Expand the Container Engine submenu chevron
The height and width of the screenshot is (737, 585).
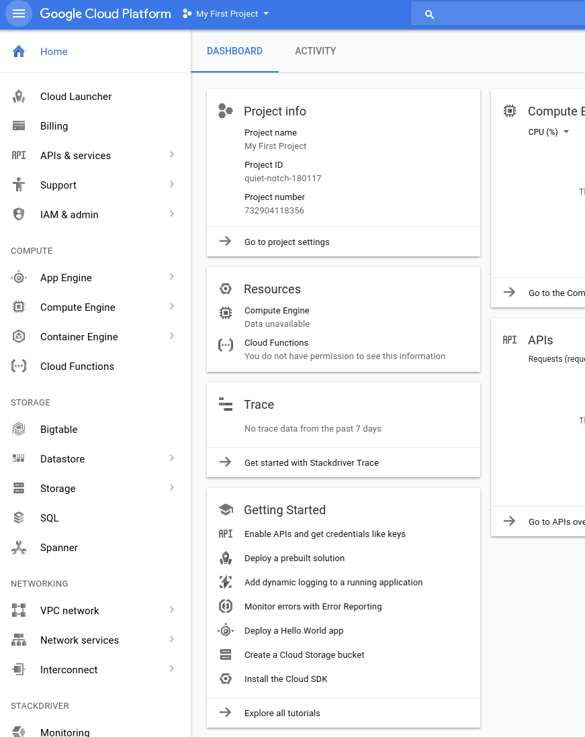click(172, 336)
